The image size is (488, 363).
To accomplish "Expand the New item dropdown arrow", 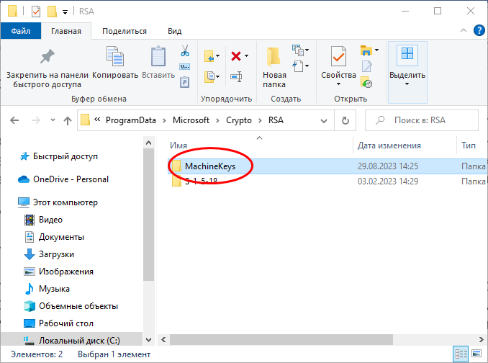I will click(307, 50).
